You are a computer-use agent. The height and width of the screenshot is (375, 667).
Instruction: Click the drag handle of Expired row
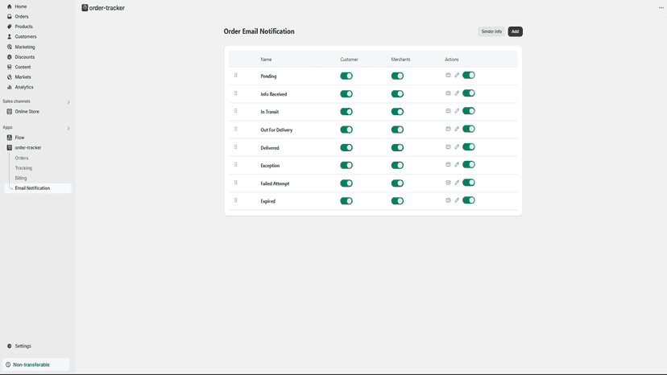[x=236, y=200]
